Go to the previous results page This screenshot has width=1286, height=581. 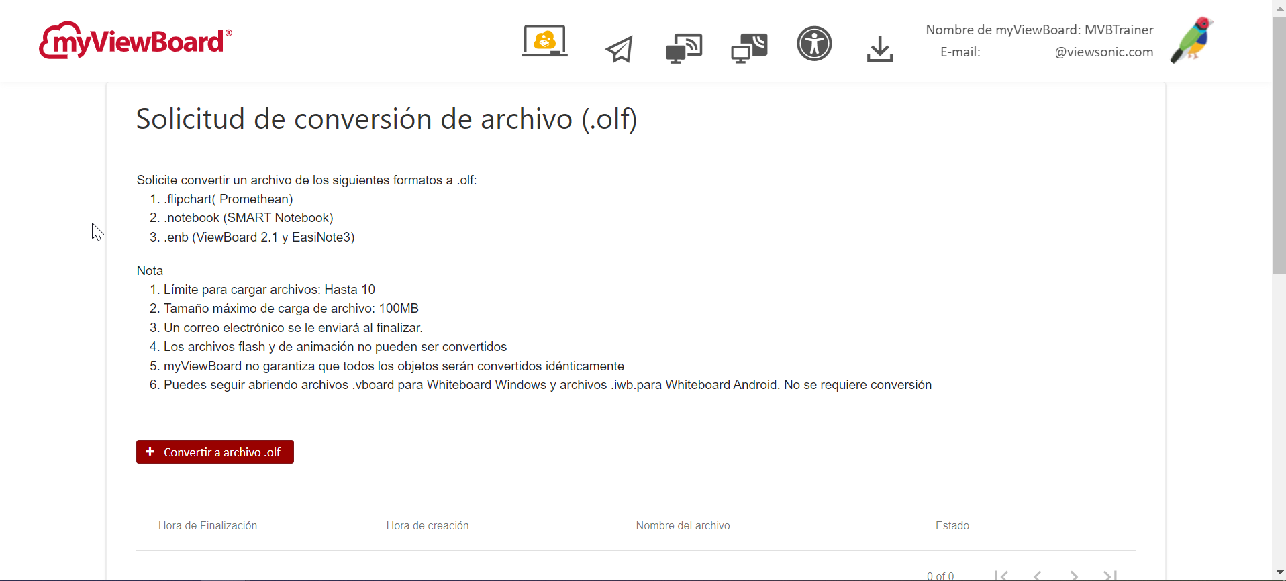point(1037,575)
